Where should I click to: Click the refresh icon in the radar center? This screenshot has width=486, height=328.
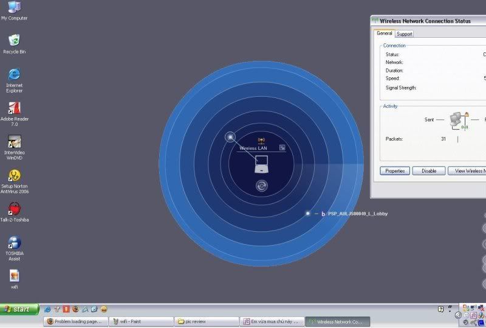(x=261, y=186)
